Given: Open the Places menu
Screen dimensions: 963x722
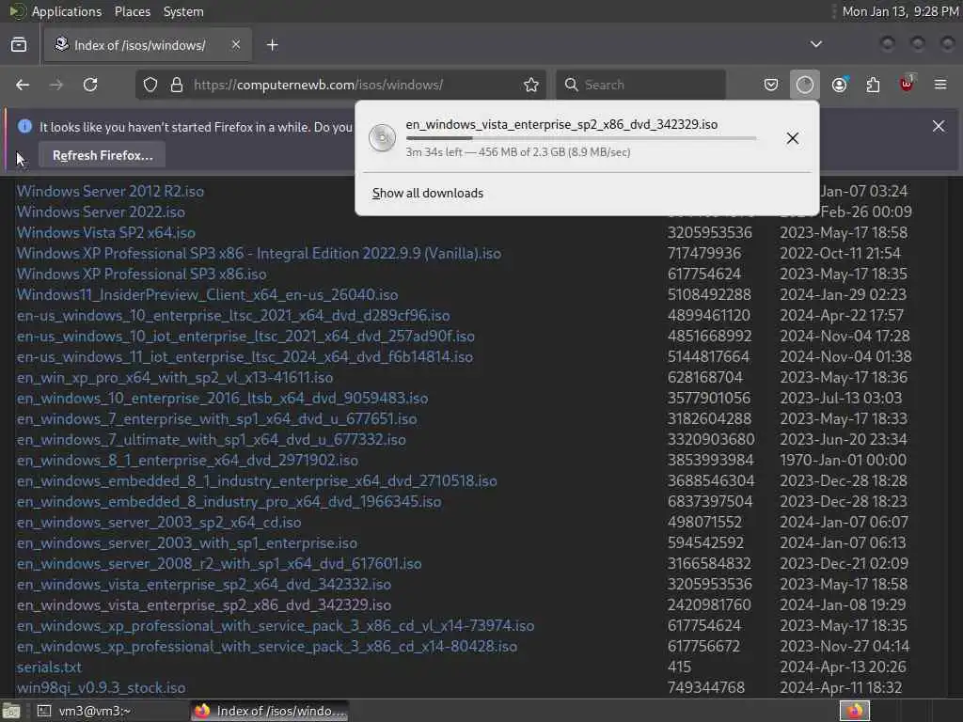Looking at the screenshot, I should (132, 11).
